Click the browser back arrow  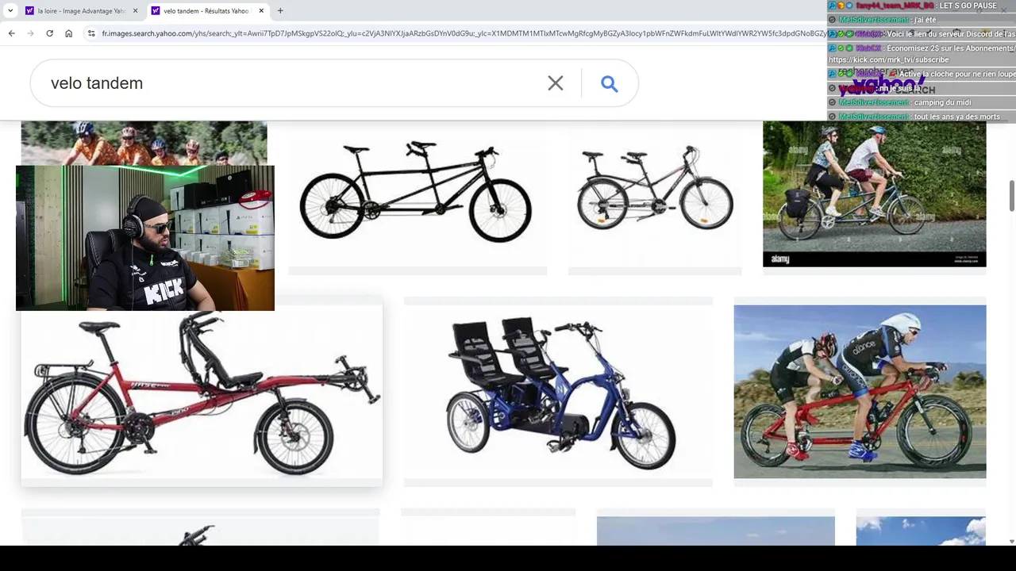click(11, 33)
